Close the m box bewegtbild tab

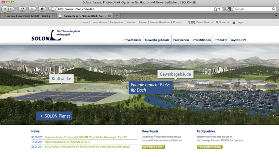pyautogui.click(x=53, y=16)
